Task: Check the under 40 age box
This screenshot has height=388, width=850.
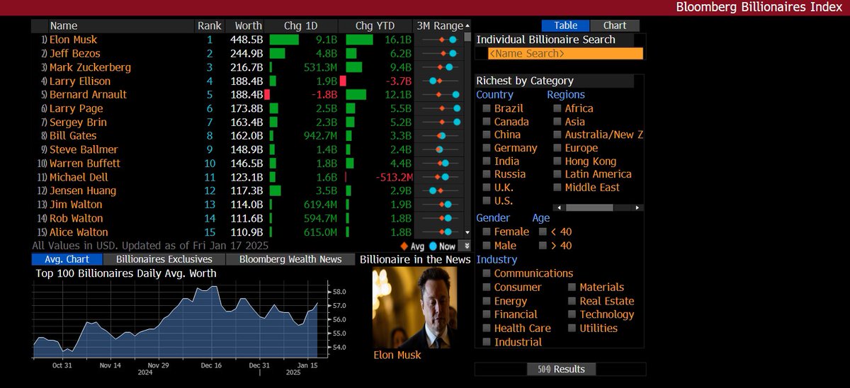Action: coord(543,232)
